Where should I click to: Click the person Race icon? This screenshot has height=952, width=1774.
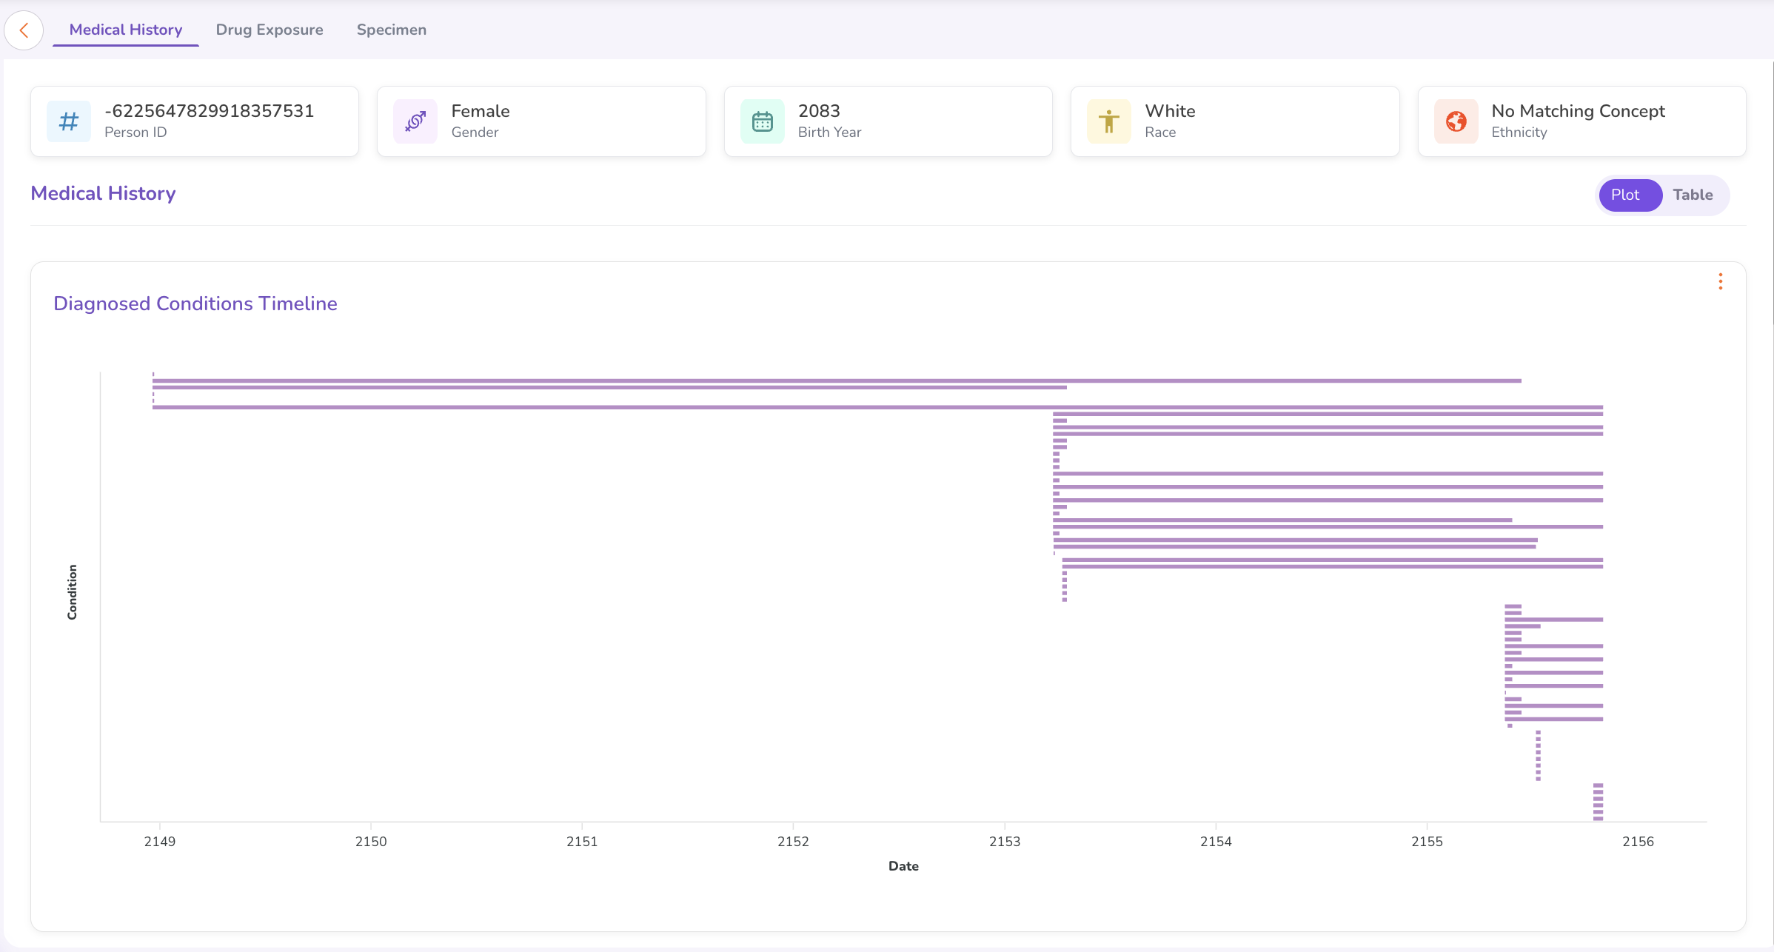(1109, 121)
